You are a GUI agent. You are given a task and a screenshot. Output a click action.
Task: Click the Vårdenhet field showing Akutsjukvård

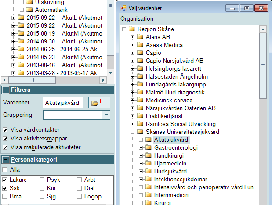point(63,103)
